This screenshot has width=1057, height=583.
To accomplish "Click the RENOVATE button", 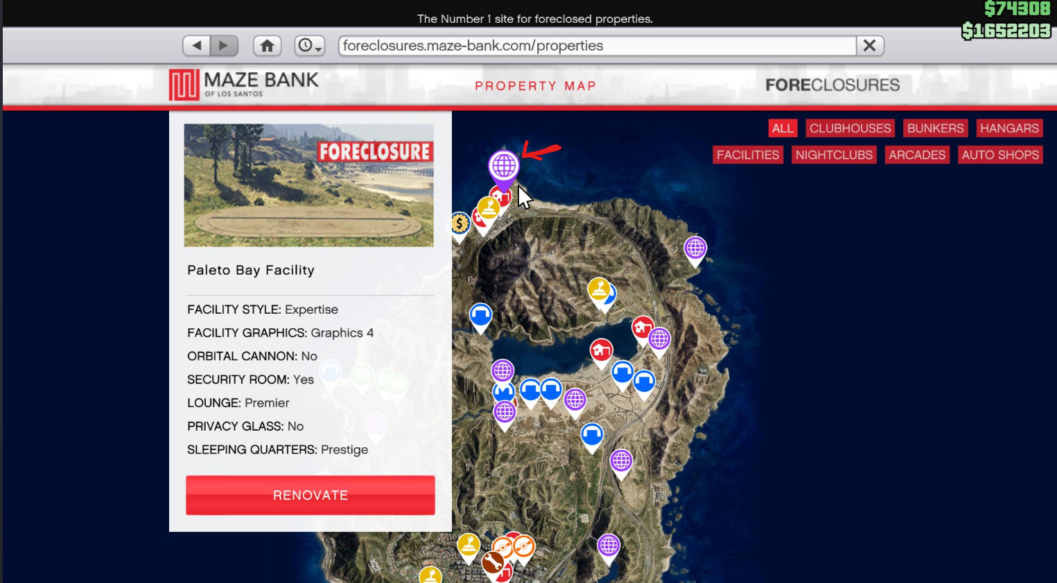I will [x=311, y=495].
